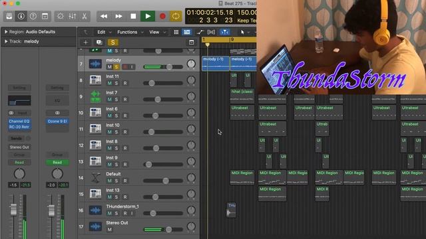Select the hihat (classic) region
Viewport: 426px width, 239px height.
click(242, 96)
